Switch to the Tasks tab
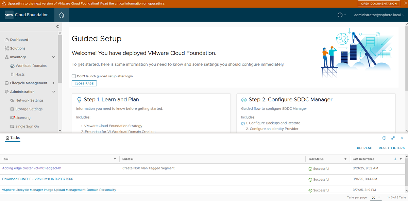Image resolution: width=408 pixels, height=201 pixels. pos(13,138)
